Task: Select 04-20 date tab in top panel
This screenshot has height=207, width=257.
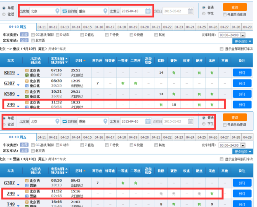Action: point(144,27)
